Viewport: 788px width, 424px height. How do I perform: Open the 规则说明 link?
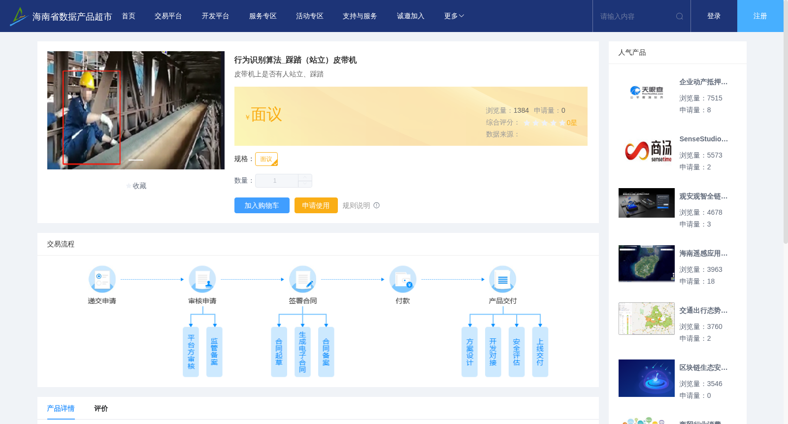tap(356, 205)
